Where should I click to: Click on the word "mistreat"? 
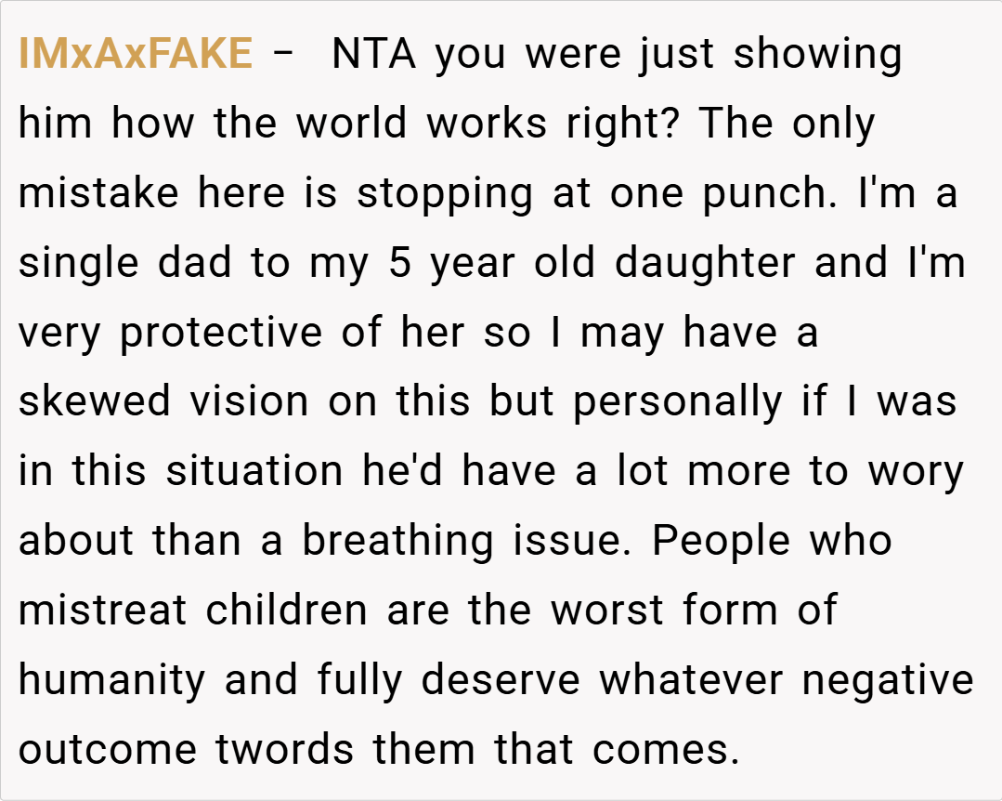tap(103, 611)
